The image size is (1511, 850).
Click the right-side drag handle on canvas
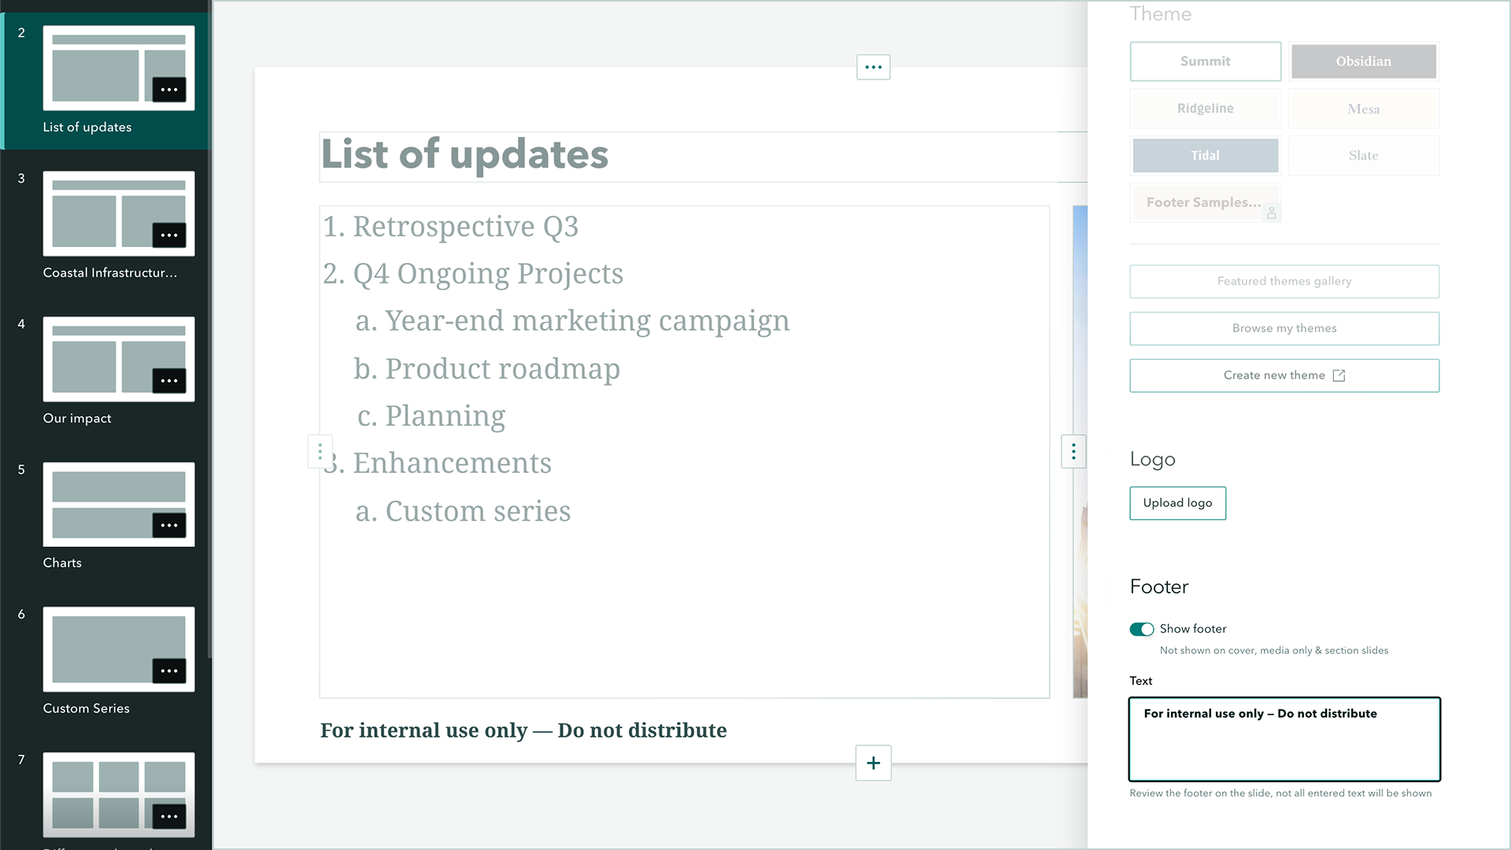click(x=1073, y=451)
